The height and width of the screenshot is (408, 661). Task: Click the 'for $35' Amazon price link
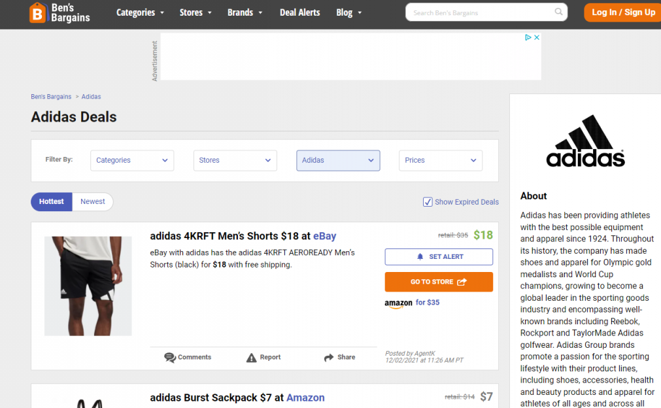[x=428, y=303]
